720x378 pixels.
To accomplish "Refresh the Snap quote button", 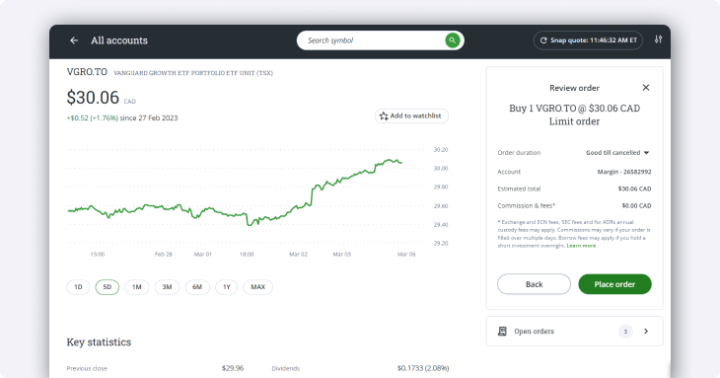I will [x=588, y=40].
